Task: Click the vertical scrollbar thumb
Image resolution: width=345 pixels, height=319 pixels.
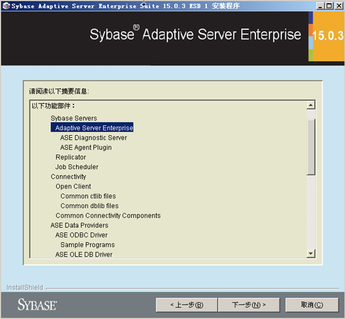Action: point(311,147)
